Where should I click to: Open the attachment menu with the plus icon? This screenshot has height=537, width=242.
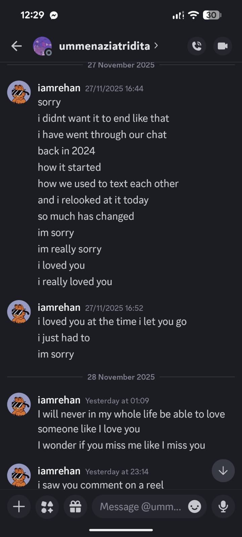tap(19, 506)
